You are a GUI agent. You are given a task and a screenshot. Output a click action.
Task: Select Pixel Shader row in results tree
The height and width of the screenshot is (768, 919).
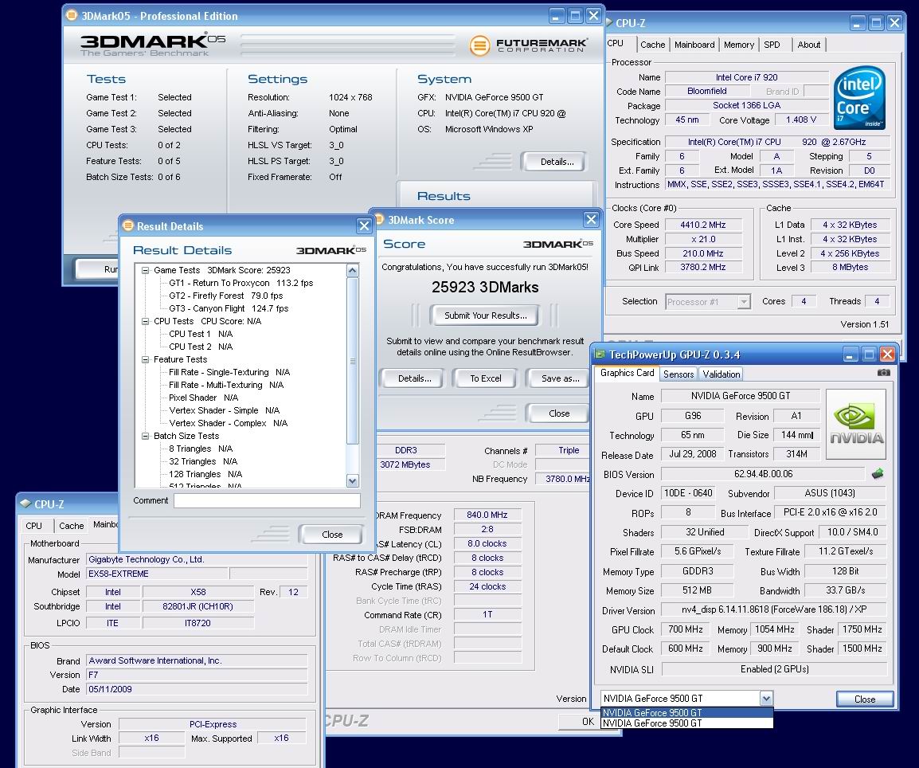(203, 398)
